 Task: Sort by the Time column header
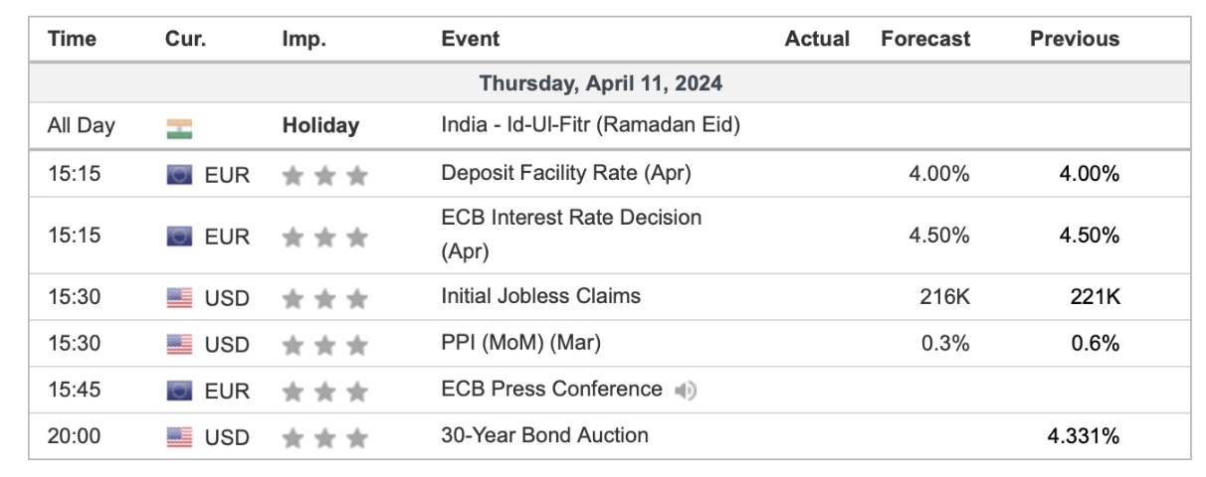point(72,40)
